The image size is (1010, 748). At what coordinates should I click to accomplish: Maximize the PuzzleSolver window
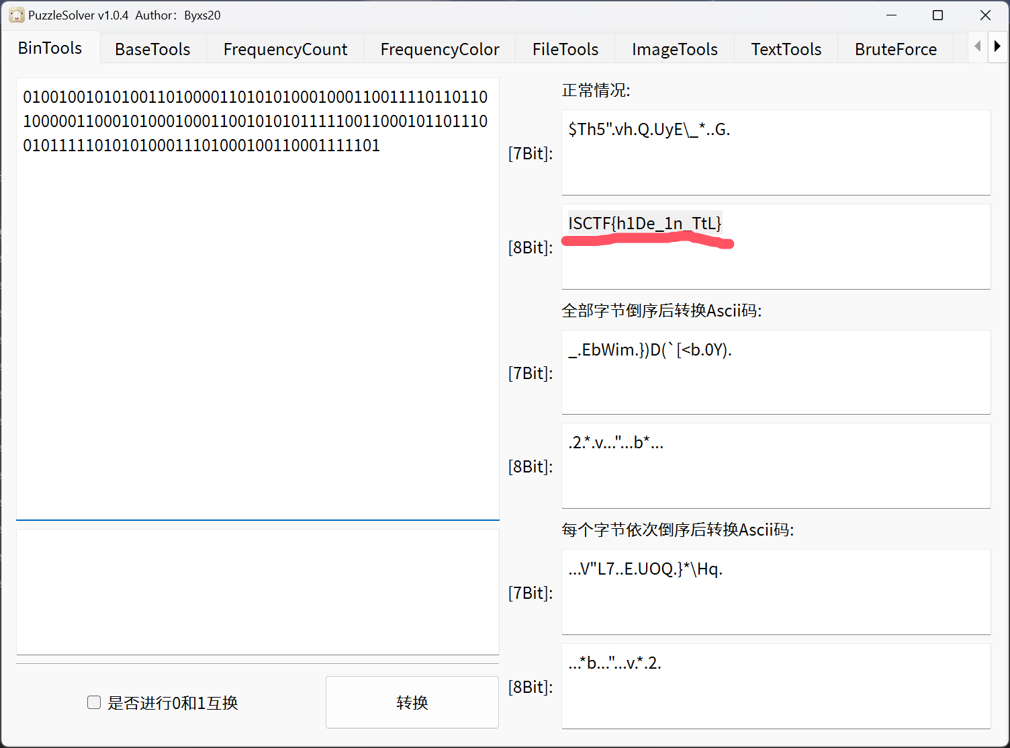coord(938,15)
